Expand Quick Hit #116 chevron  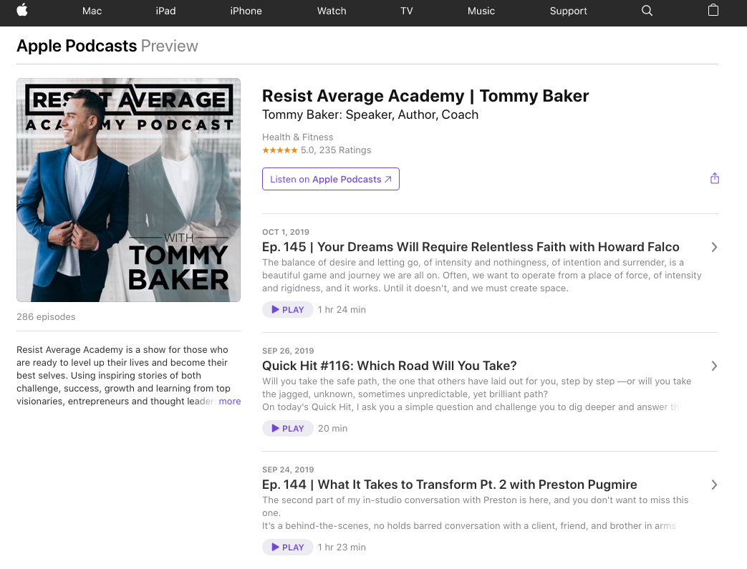pyautogui.click(x=713, y=366)
